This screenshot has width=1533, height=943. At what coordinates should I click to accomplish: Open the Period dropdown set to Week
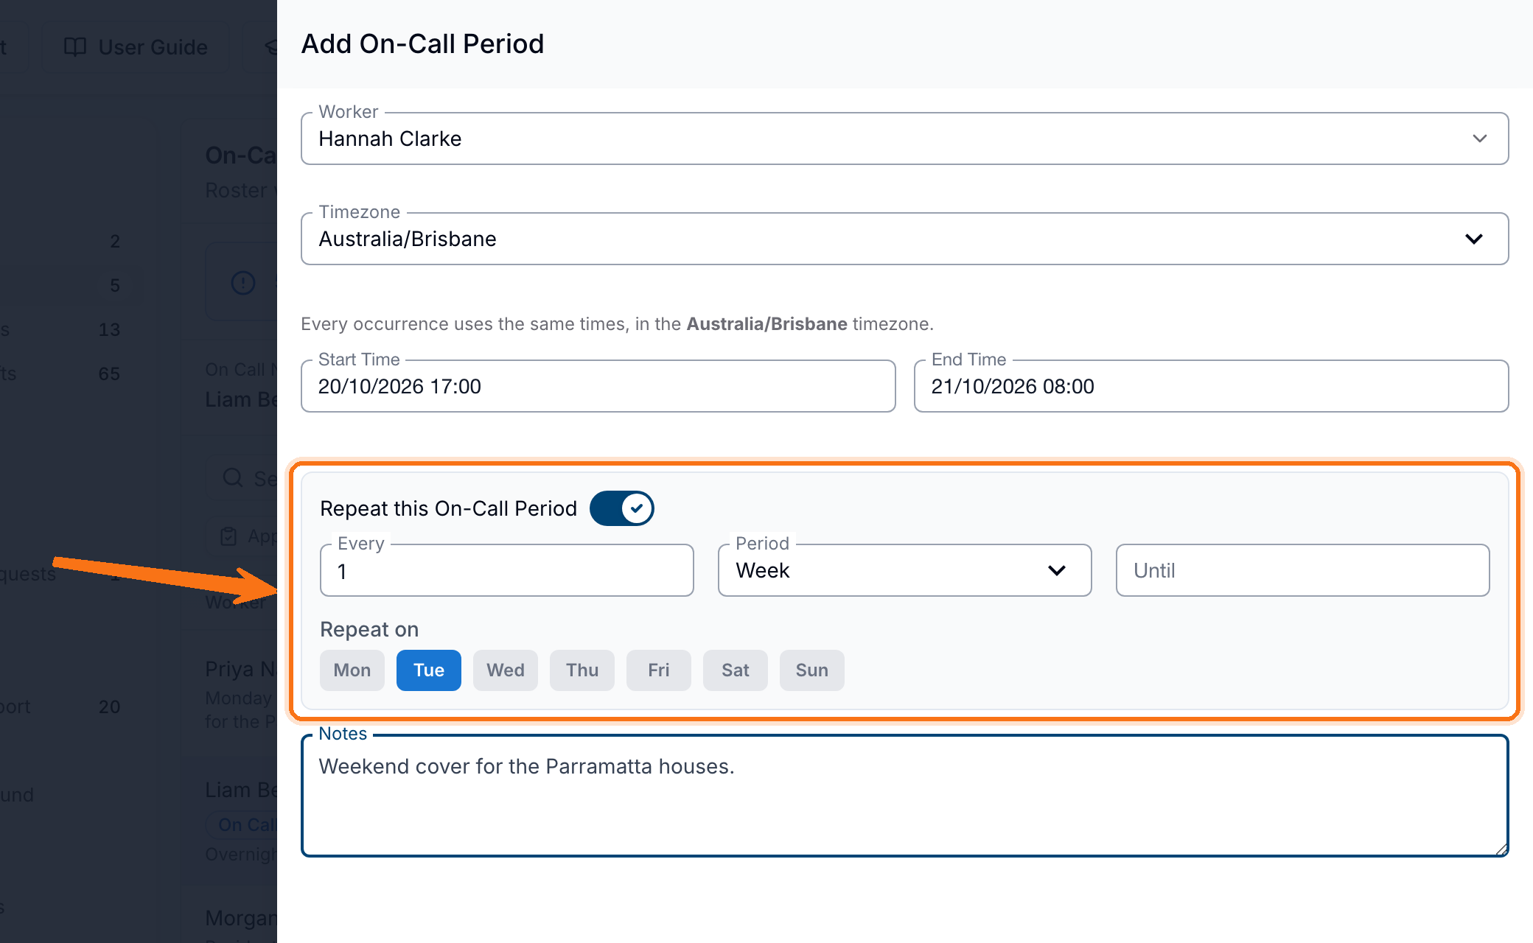[x=904, y=570]
